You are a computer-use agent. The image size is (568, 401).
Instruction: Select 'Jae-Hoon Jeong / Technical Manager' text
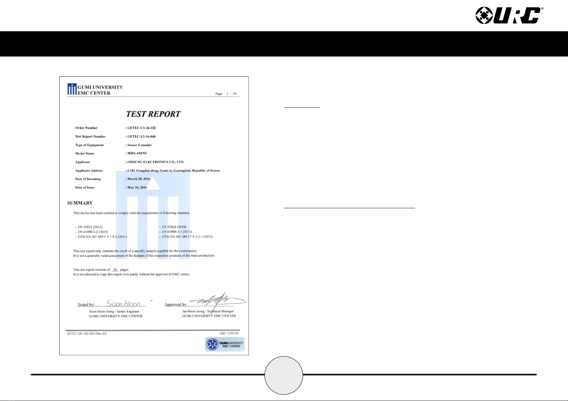tap(208, 312)
